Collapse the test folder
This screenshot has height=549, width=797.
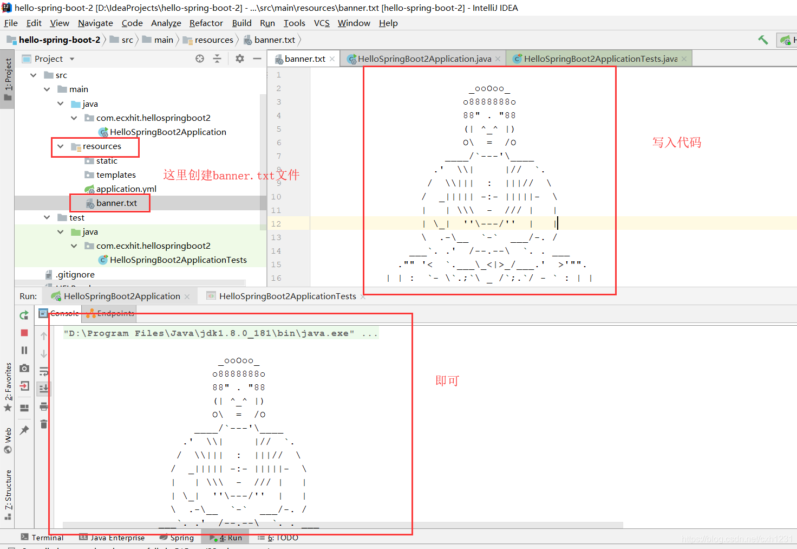pos(47,217)
